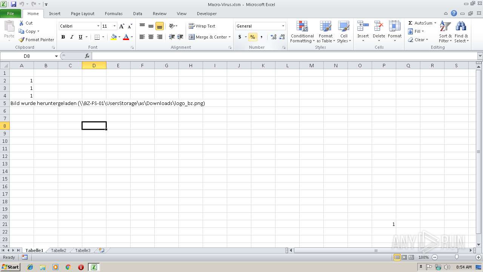Click the formula bar input
Screen dimensions: 483x272
click(x=285, y=56)
